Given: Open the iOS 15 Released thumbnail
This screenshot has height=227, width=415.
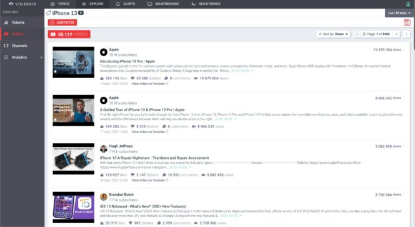Looking at the screenshot, I should point(73,207).
